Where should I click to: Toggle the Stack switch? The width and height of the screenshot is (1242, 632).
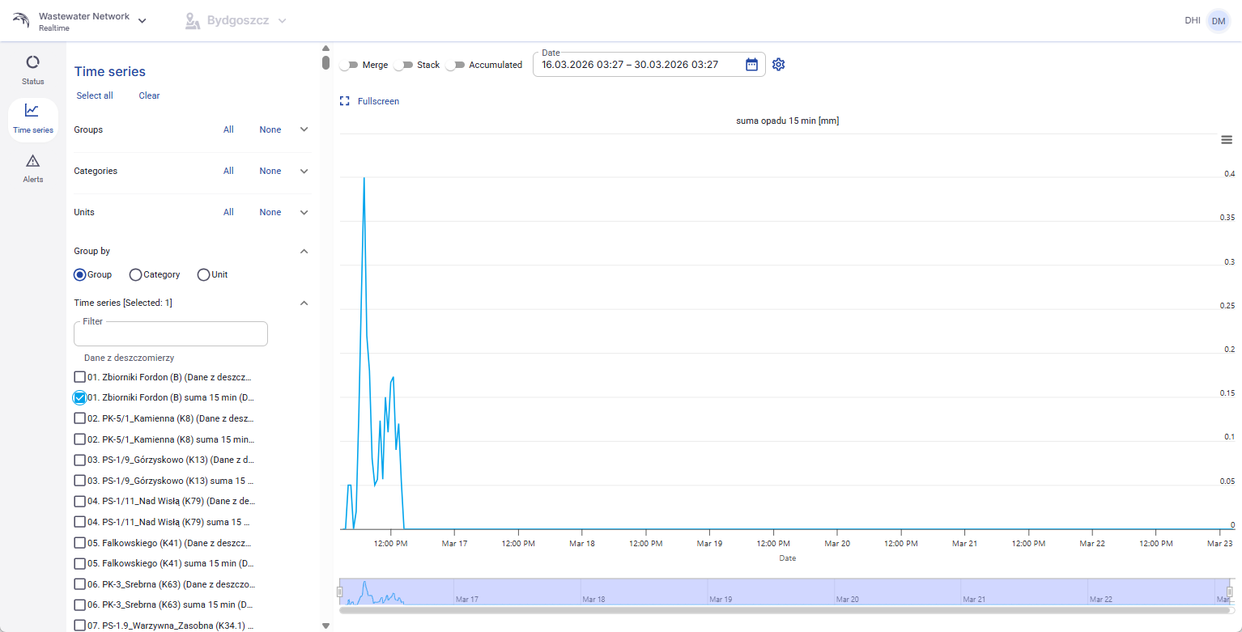403,65
